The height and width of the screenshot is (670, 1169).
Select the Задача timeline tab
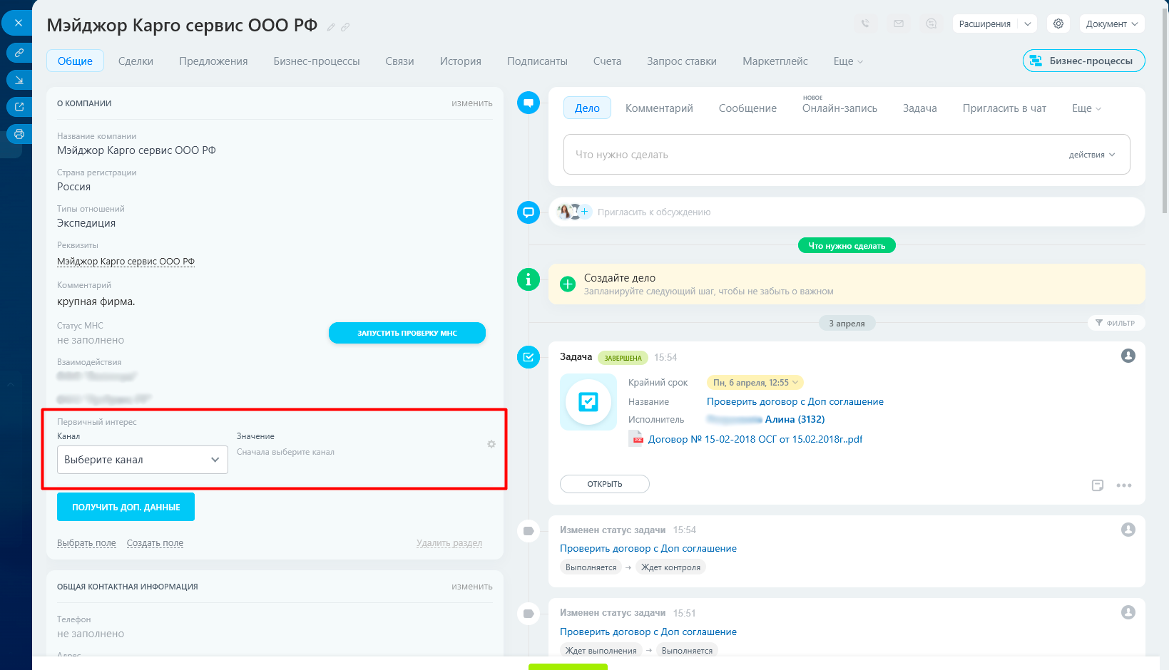[x=919, y=108]
